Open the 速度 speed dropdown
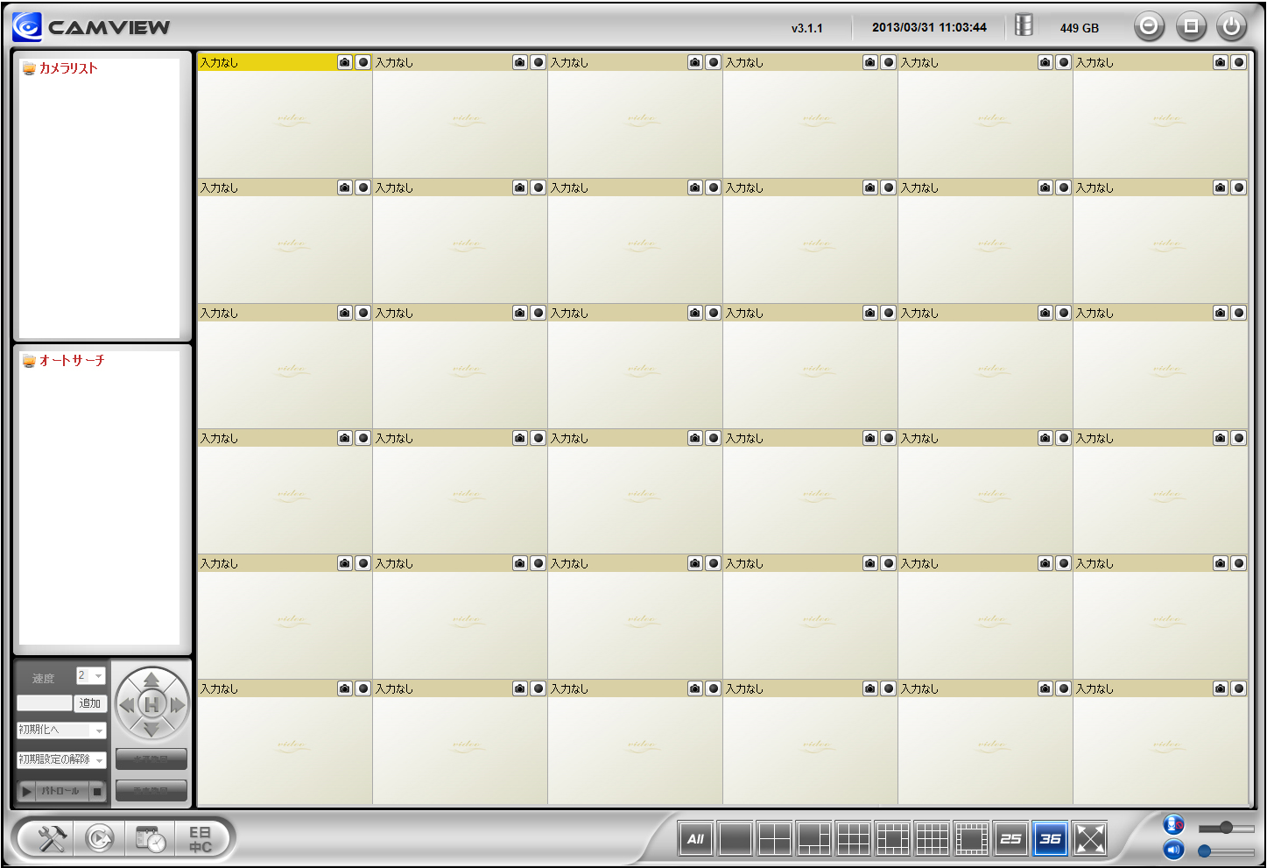The height and width of the screenshot is (868, 1267). tap(91, 675)
